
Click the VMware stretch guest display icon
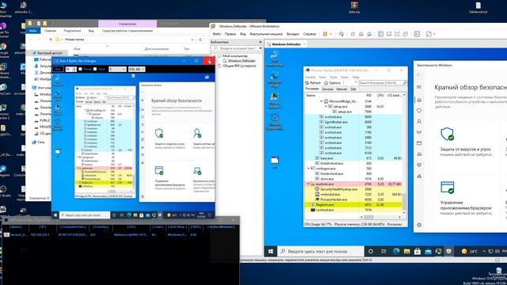429,34
